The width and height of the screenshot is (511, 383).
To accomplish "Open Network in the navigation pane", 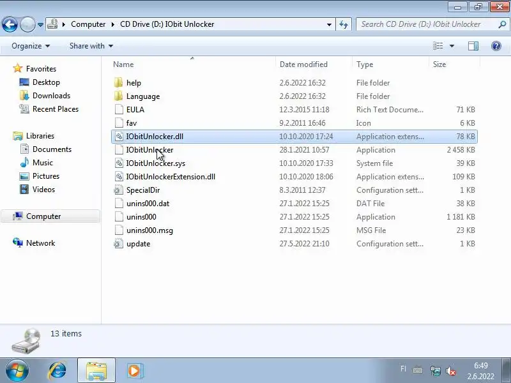I will pos(34,243).
